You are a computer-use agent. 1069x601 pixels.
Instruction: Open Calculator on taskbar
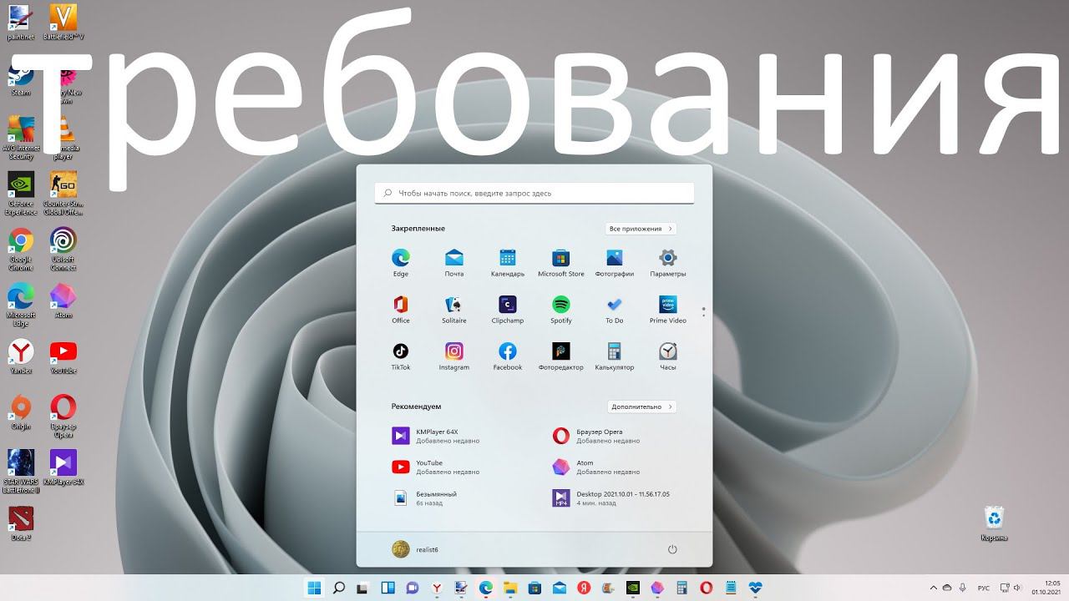click(x=681, y=588)
